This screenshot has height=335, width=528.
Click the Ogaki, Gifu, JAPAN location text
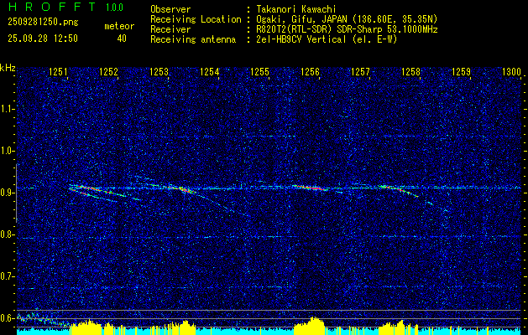[x=347, y=19]
